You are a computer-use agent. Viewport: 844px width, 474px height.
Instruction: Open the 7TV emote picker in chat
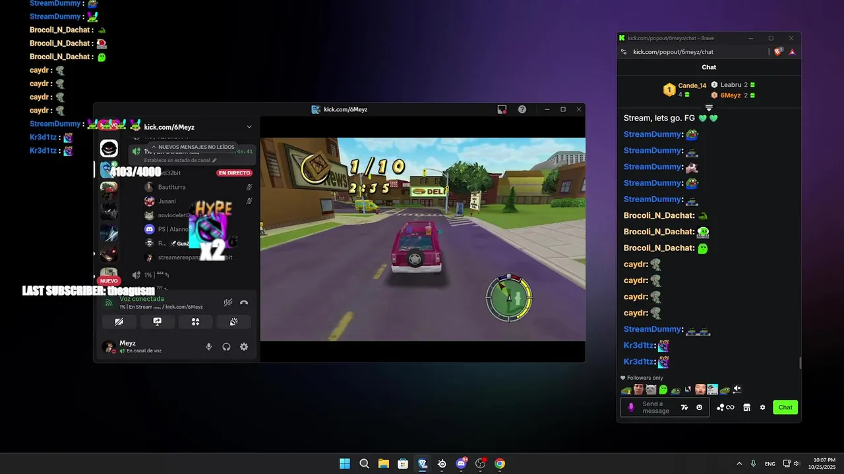coord(684,408)
